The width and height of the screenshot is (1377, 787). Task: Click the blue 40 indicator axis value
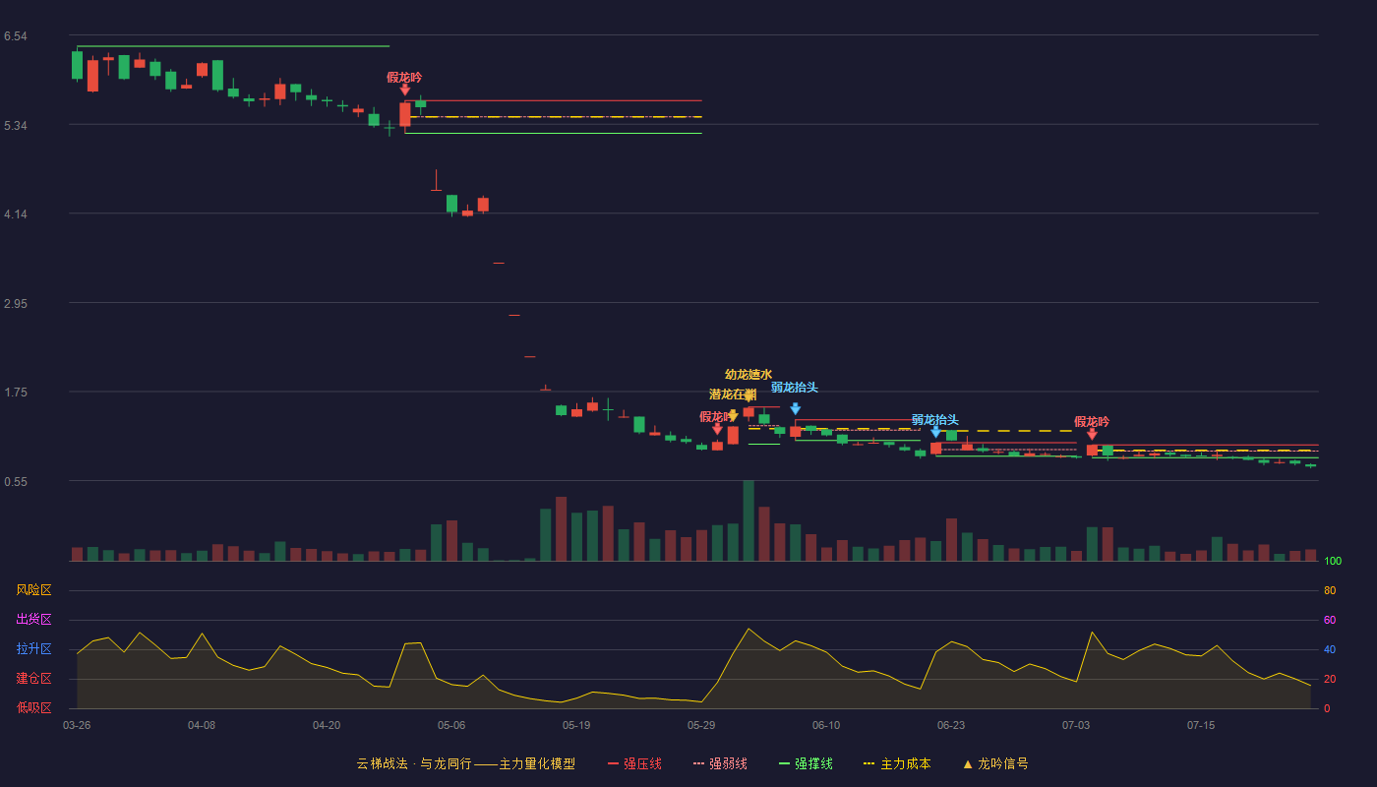point(1330,649)
